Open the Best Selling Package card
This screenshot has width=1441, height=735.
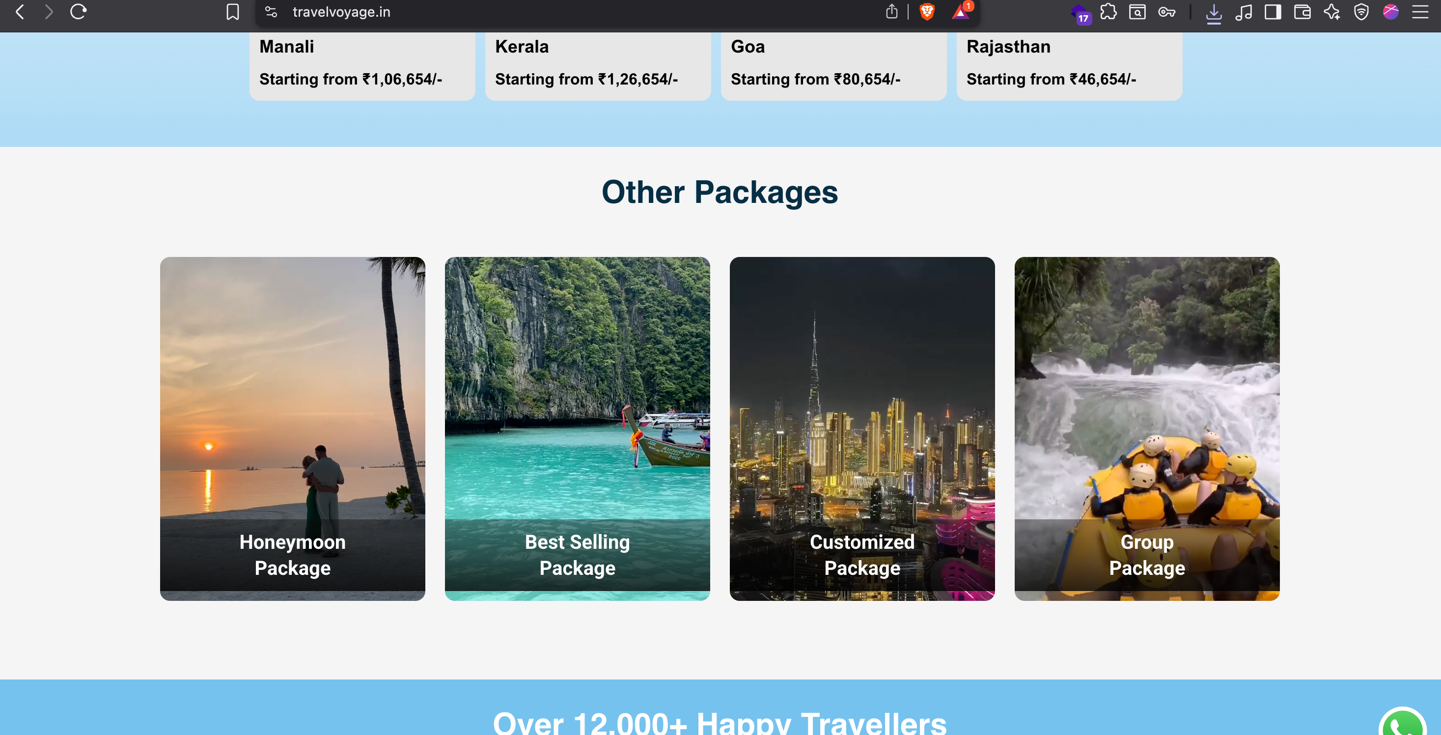click(x=577, y=429)
